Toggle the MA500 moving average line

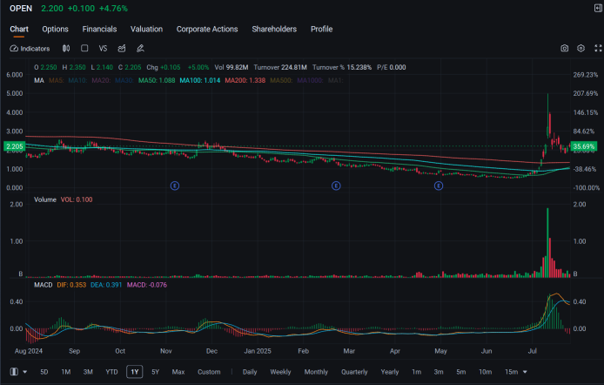pyautogui.click(x=282, y=80)
